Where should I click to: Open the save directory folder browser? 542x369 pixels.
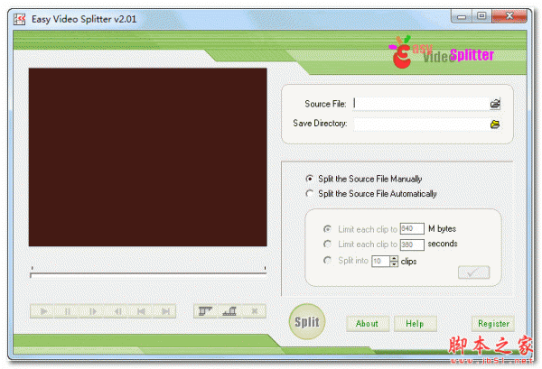(495, 125)
